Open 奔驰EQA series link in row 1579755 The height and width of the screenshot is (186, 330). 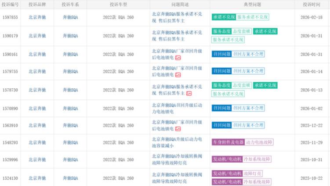click(x=70, y=71)
